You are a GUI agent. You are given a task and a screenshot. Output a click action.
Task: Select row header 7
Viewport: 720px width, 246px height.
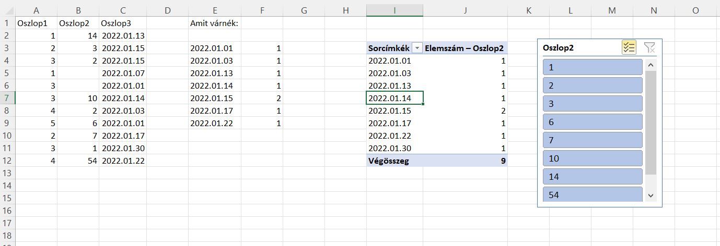coord(7,98)
